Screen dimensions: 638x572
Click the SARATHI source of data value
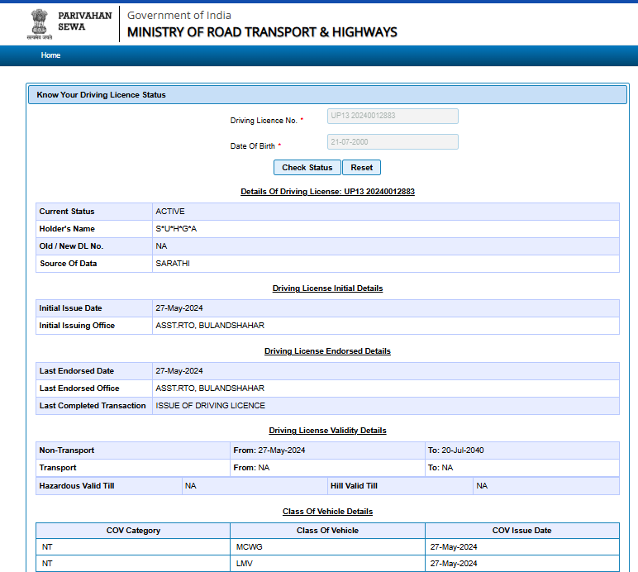point(172,264)
